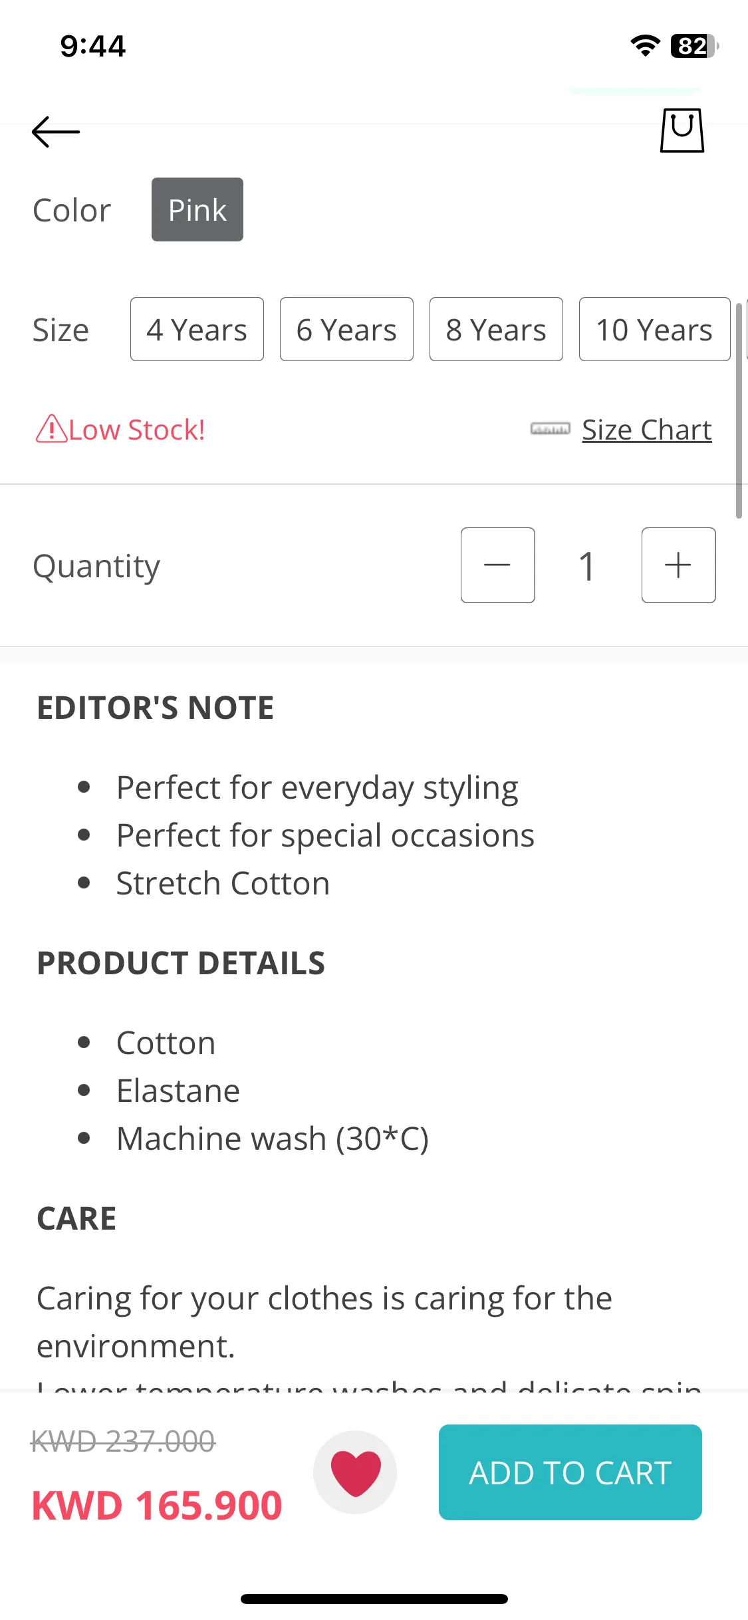Choose the 10 Years size

654,329
